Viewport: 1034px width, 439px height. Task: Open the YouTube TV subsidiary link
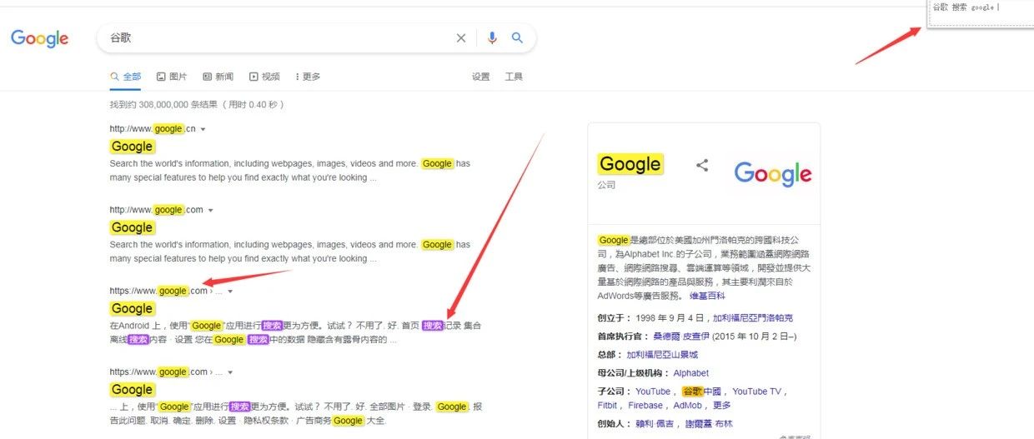[757, 392]
